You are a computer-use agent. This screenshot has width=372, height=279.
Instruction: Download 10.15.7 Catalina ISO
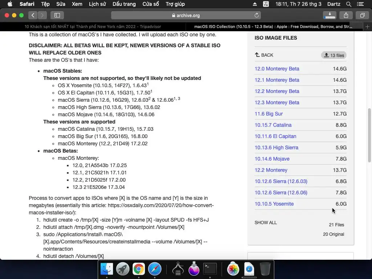point(273,125)
